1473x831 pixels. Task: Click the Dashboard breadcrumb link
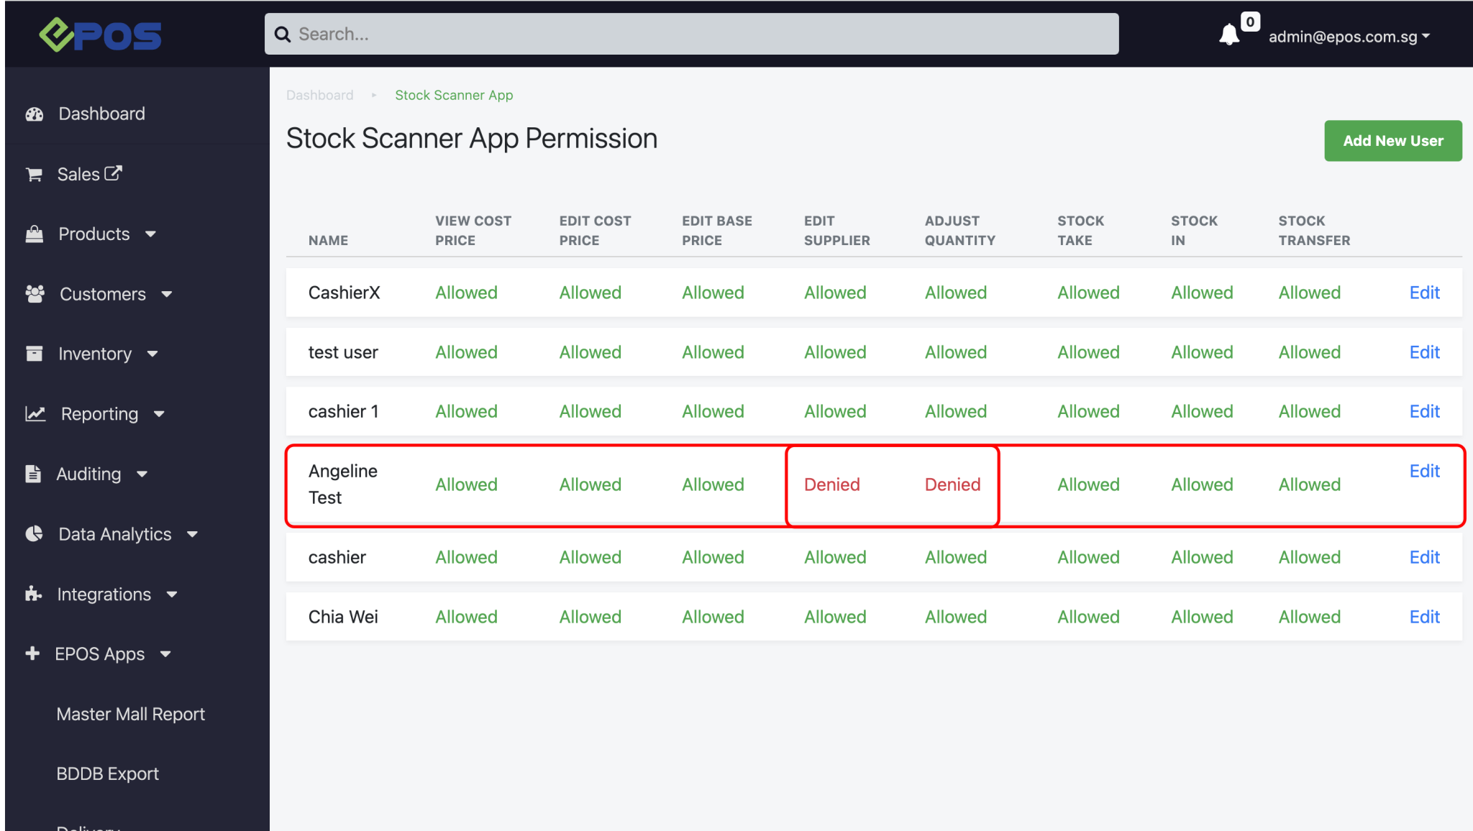[320, 95]
